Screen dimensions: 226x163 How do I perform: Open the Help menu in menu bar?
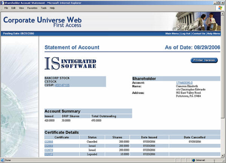[x=52, y=8]
